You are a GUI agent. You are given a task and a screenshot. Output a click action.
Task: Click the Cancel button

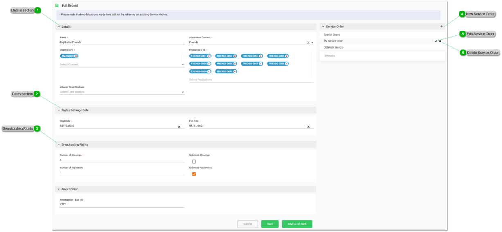point(248,224)
